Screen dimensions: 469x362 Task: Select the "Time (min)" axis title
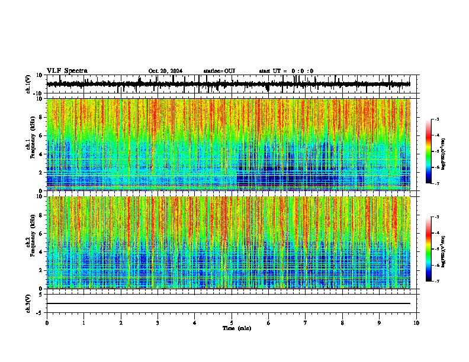click(237, 328)
